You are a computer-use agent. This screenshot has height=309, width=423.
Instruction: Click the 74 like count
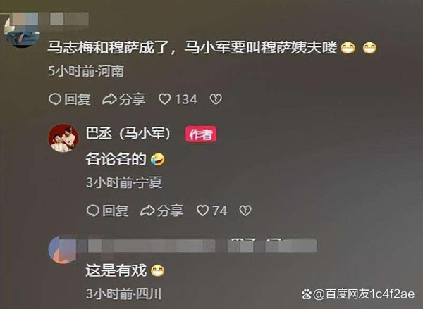point(219,210)
